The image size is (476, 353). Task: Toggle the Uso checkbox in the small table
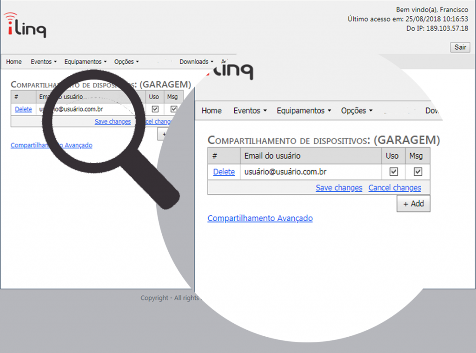coord(155,109)
